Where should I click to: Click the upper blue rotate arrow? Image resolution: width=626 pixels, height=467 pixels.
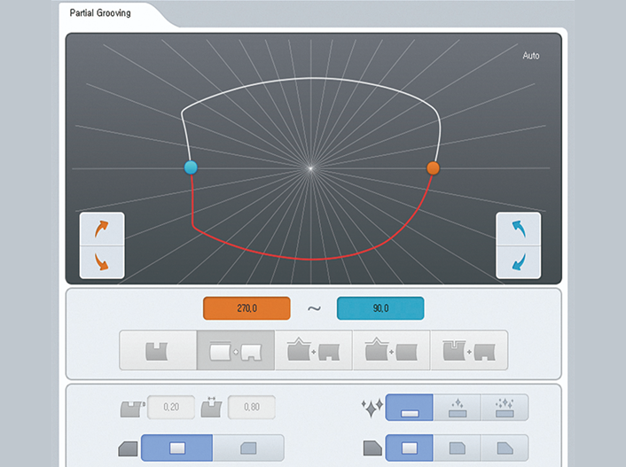[518, 230]
